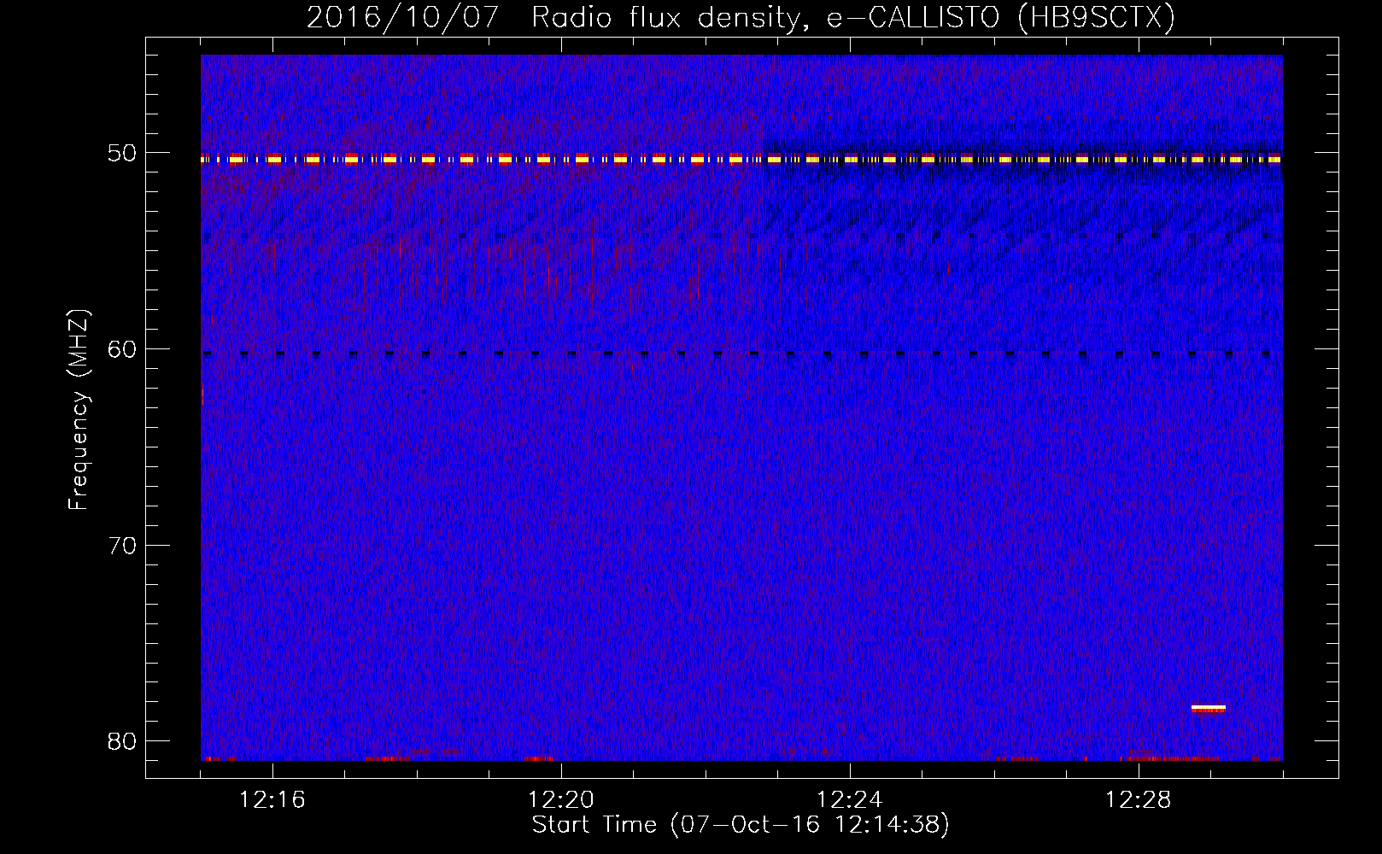Click the 12:24 time tick label
This screenshot has height=854, width=1382.
point(850,800)
